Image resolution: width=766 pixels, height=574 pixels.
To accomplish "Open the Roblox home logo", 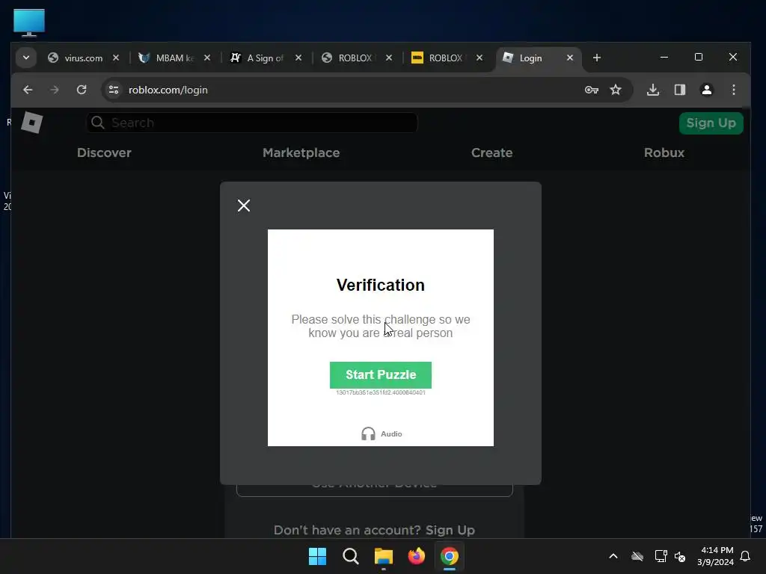I will pos(31,123).
